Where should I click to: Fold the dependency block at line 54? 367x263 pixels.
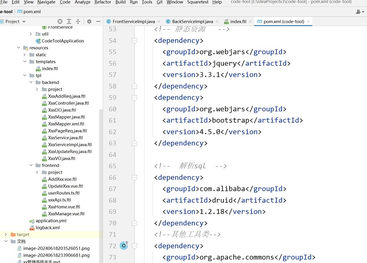click(x=135, y=40)
